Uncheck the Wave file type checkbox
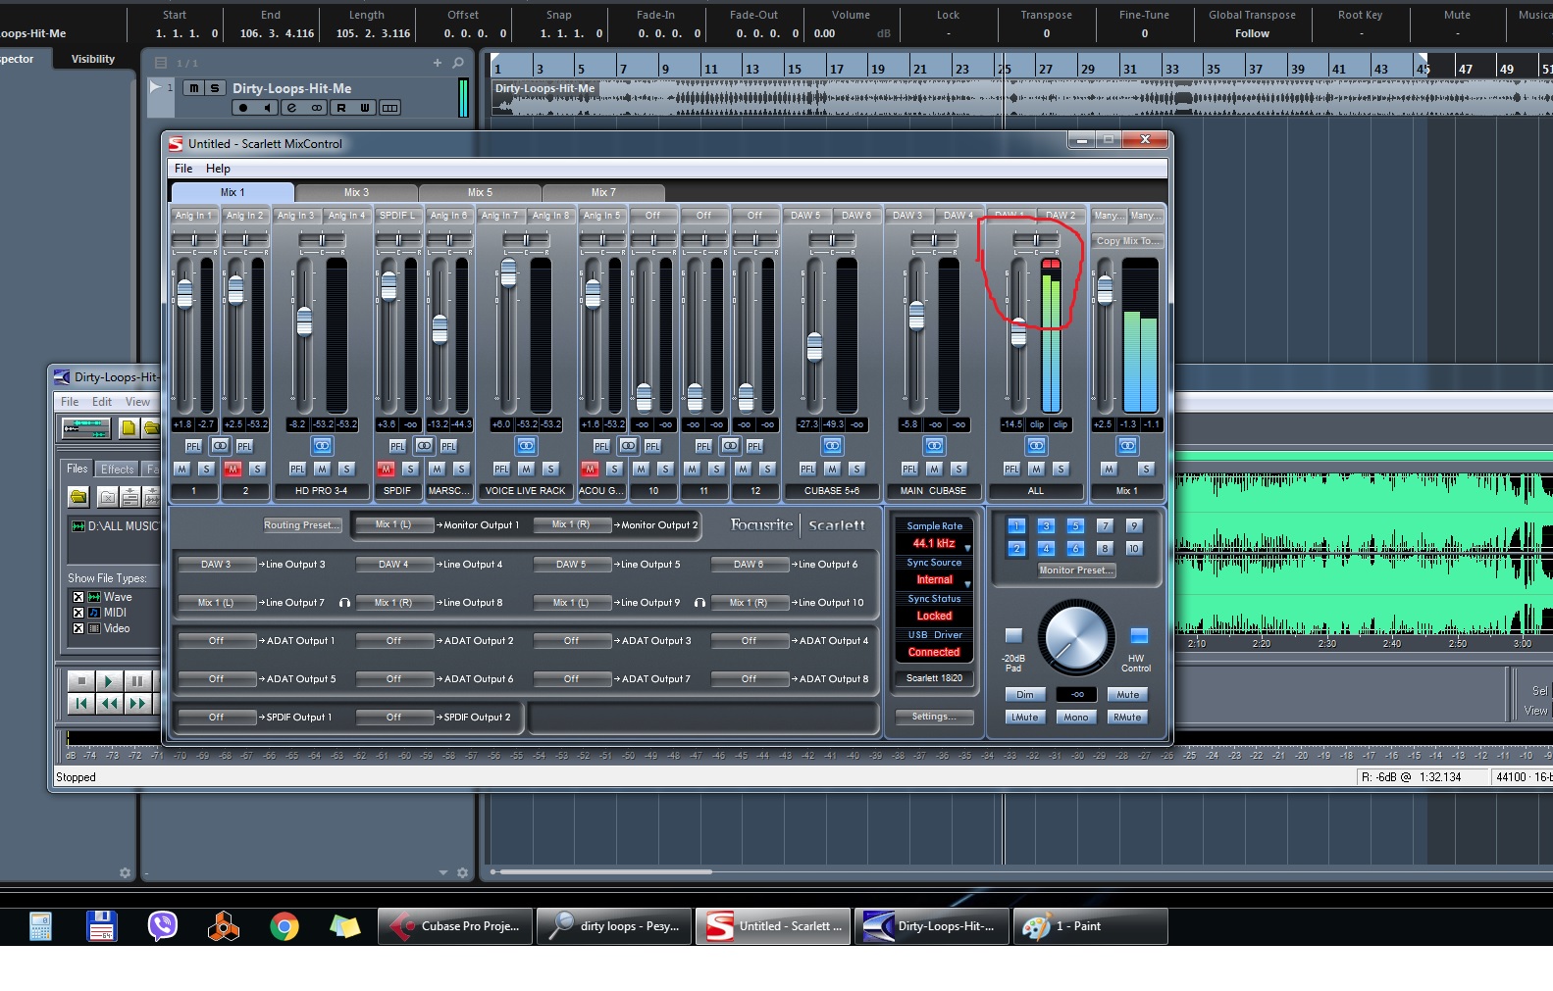 78,597
